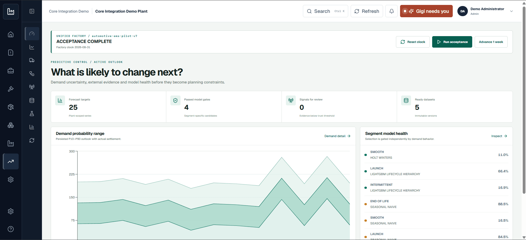This screenshot has height=240, width=526.
Task: Select the LAUNCH LightGBM Lifecycle Hierarchy row
Action: (436, 171)
